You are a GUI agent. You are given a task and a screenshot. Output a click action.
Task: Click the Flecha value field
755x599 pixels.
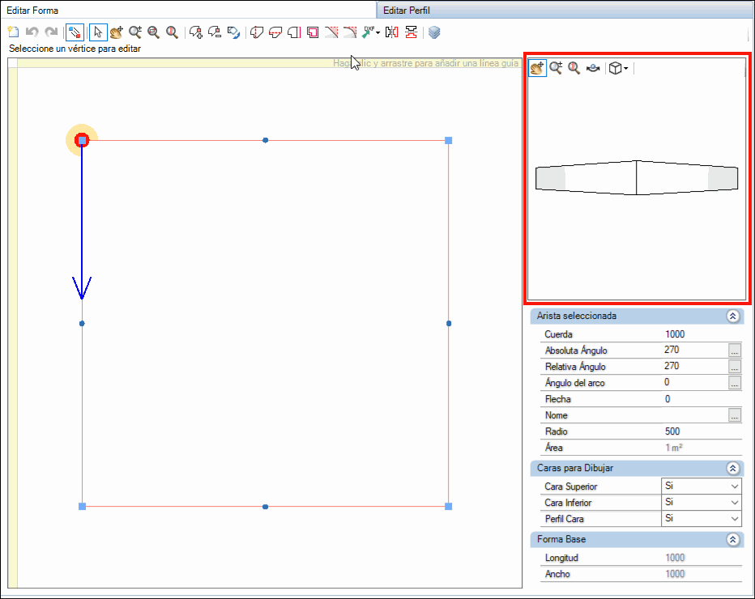tap(701, 399)
